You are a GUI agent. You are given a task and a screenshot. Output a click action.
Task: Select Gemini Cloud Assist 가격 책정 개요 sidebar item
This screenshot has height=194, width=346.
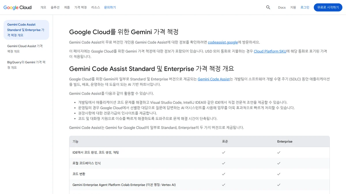point(26,49)
